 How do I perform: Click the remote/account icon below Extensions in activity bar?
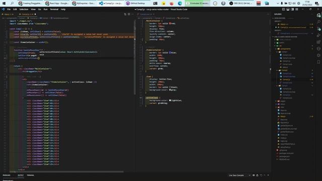(318, 49)
